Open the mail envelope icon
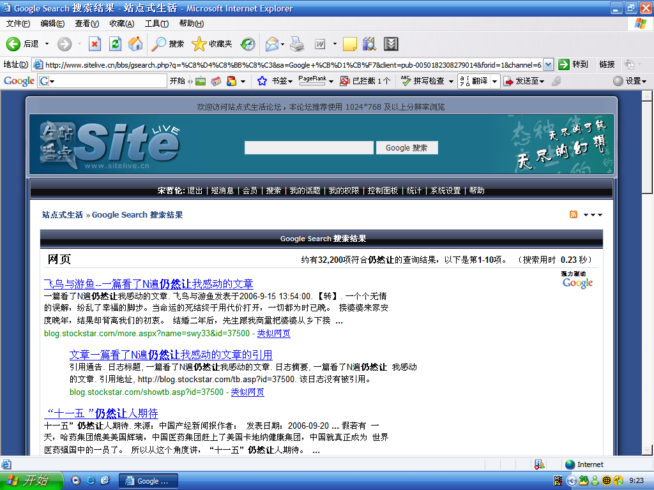Viewport: 654px width, 490px height. [x=271, y=44]
